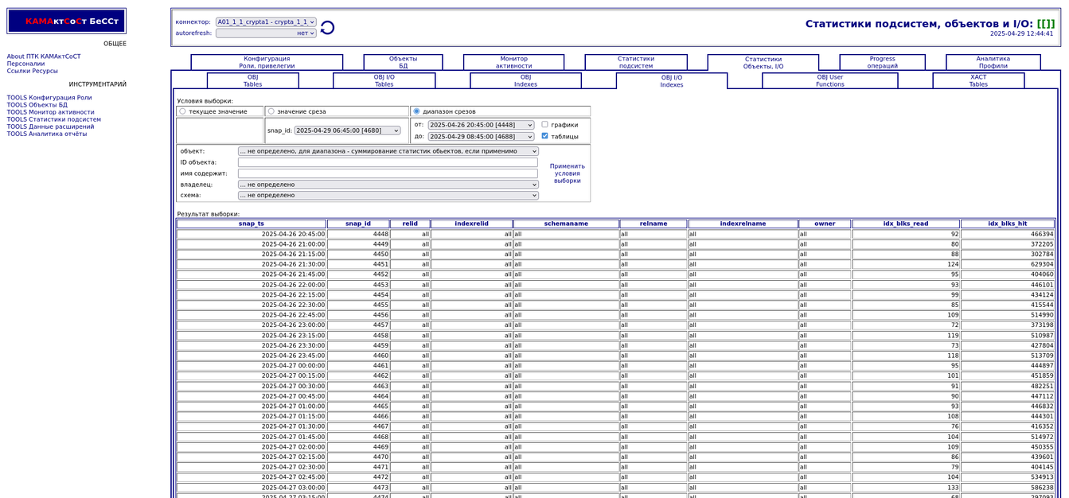Viewport: 1069px width, 498px height.
Task: Click the 'ID объекта' input field
Action: click(388, 162)
